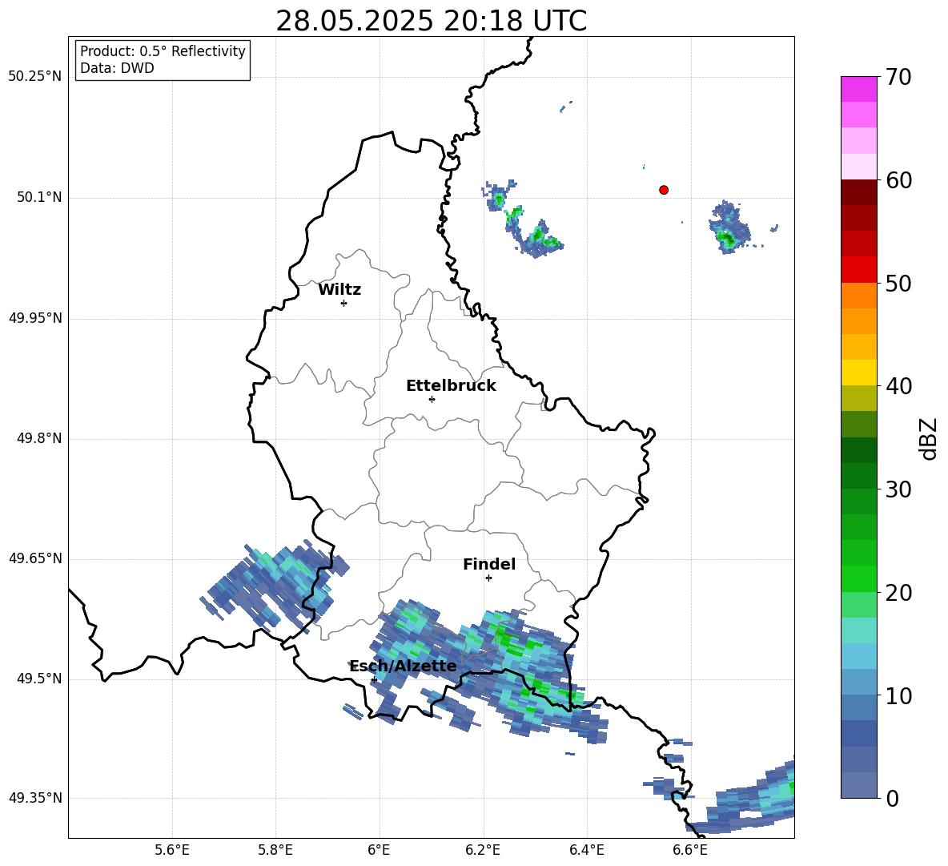
Task: Click the Wiltz station cross marker
Action: (344, 303)
